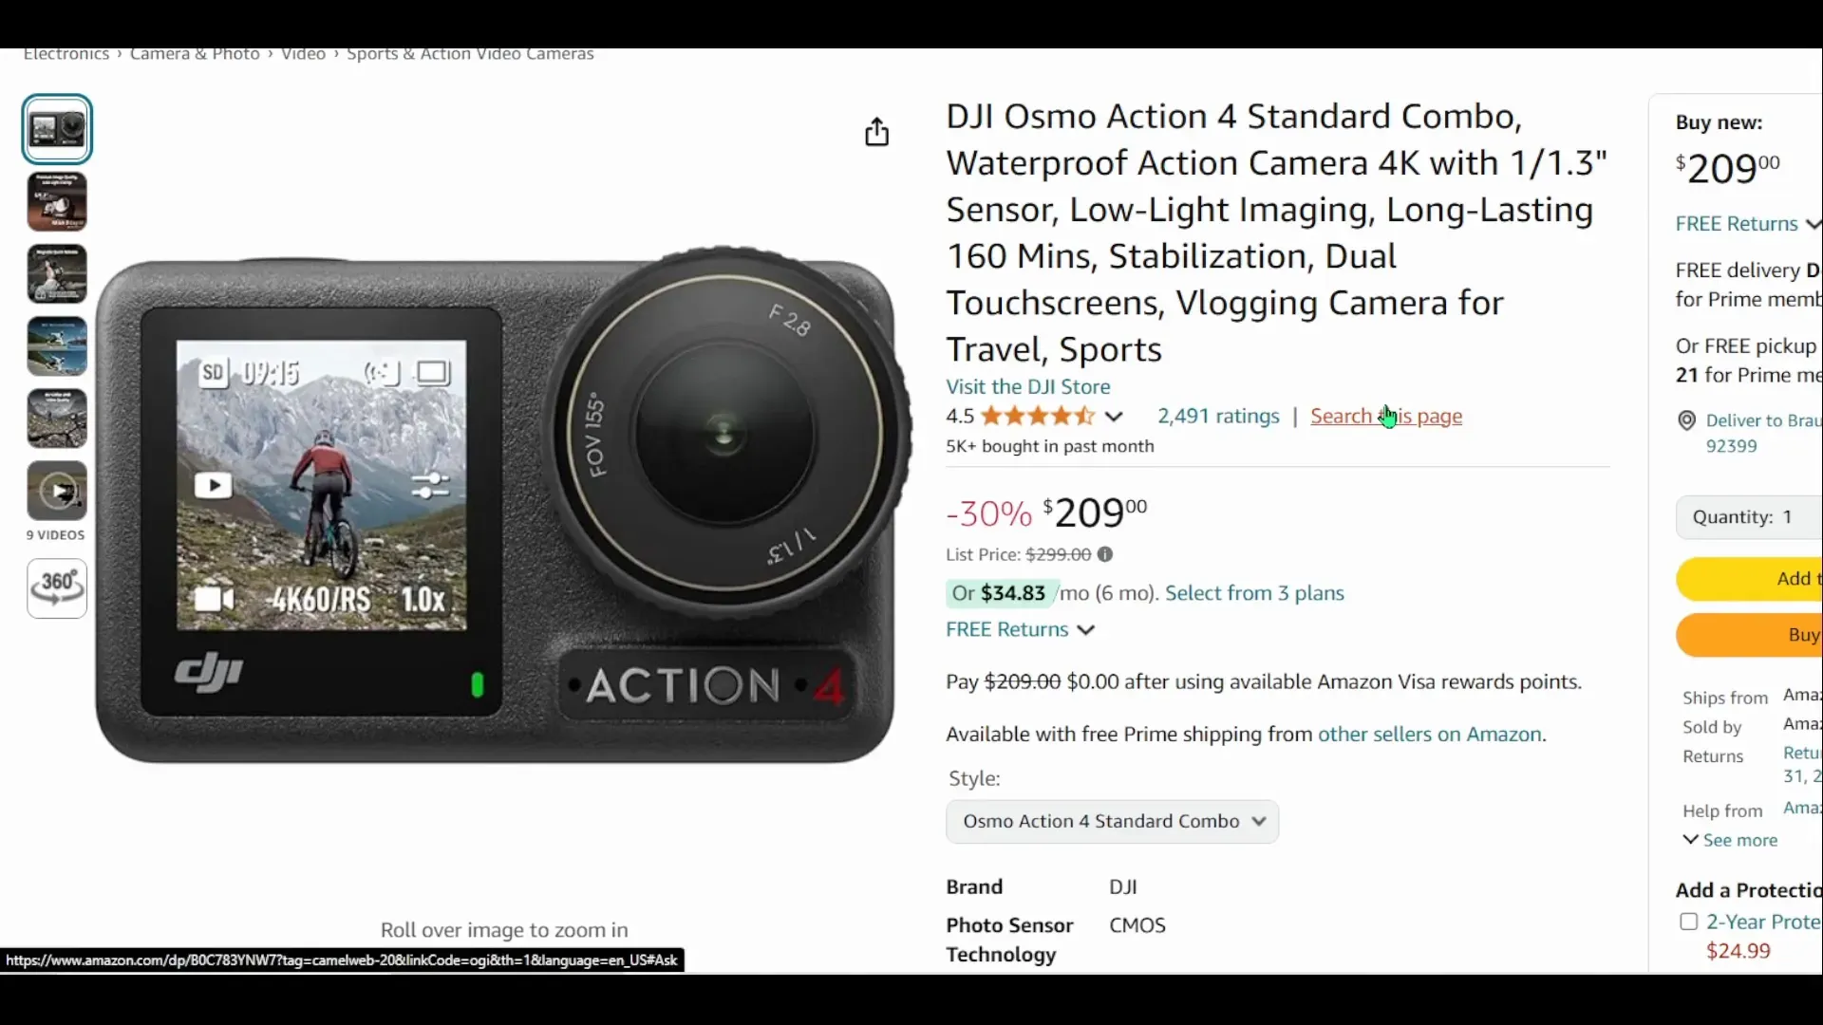Expand the Style selector dropdown
Viewport: 1823px width, 1025px height.
click(1112, 820)
